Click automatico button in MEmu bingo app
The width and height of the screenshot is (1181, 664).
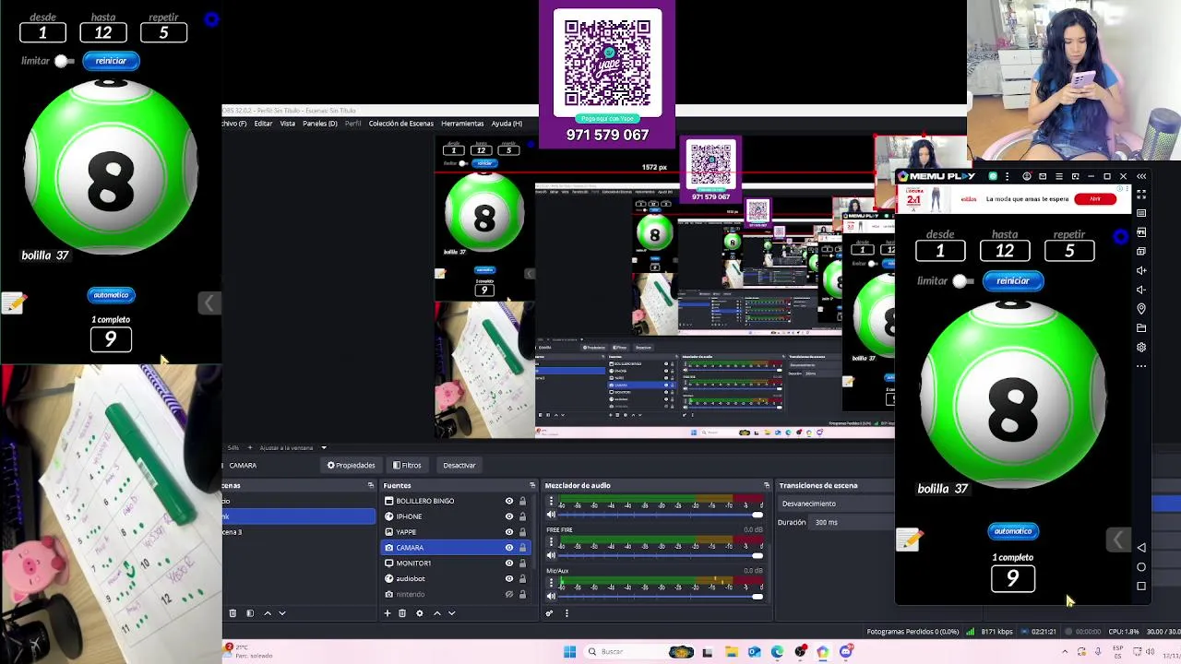click(1013, 531)
